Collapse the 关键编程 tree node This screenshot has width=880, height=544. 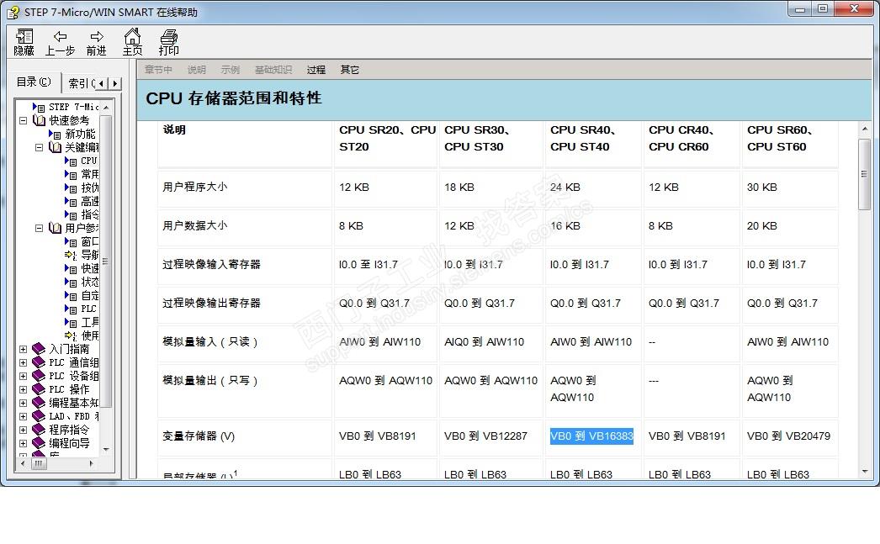click(39, 147)
